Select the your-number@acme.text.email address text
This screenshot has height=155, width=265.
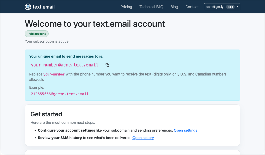click(x=64, y=65)
